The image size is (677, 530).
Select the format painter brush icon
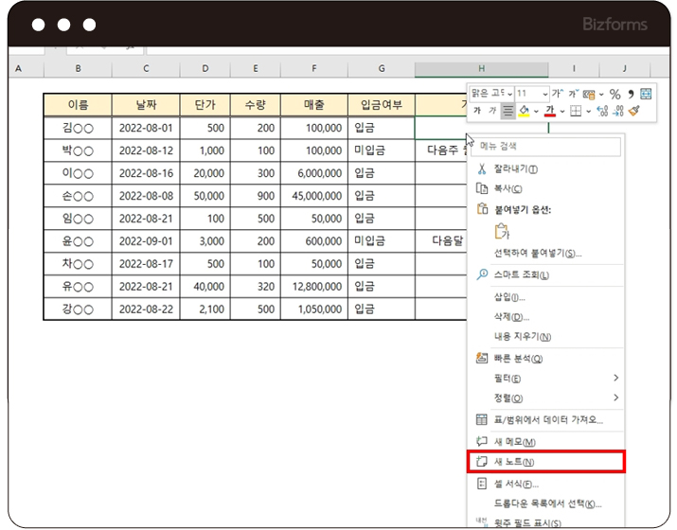634,111
